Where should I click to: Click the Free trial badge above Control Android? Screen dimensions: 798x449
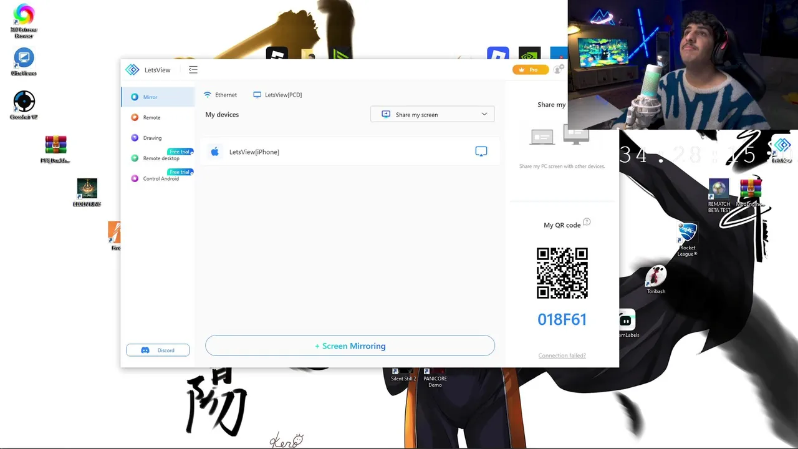(x=180, y=172)
